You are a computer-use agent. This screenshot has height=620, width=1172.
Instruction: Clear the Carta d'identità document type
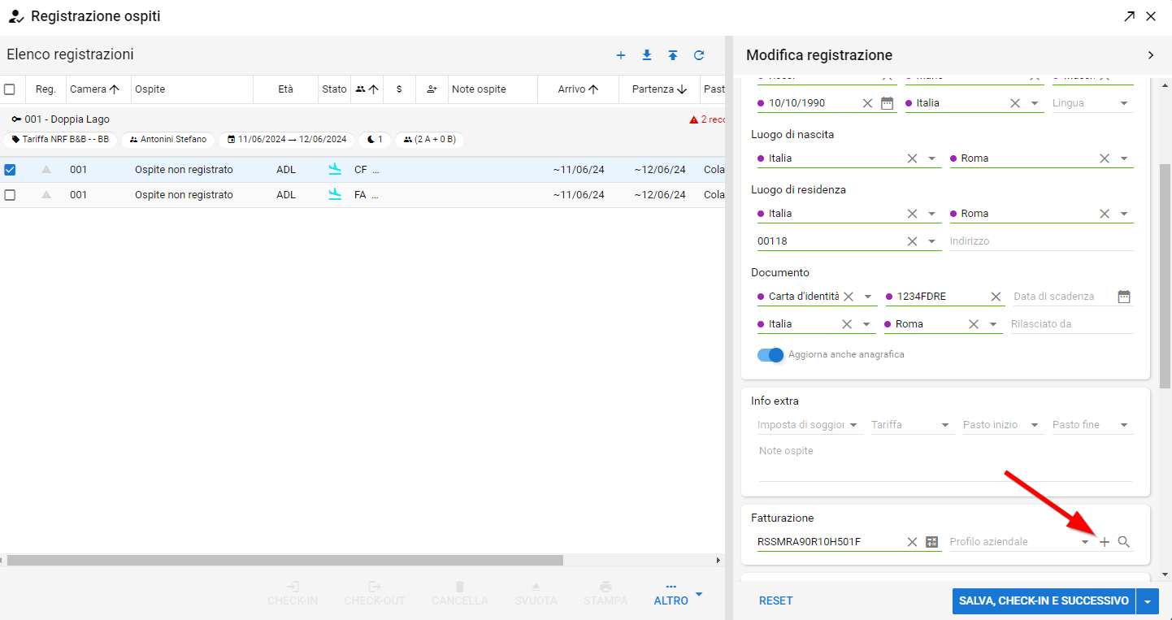(x=849, y=297)
